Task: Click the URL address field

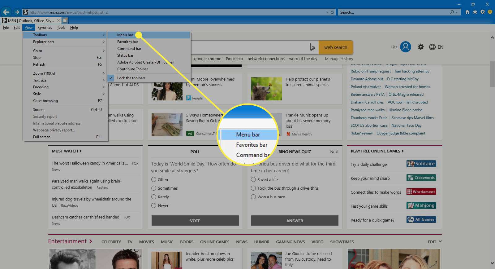Action: pos(176,12)
